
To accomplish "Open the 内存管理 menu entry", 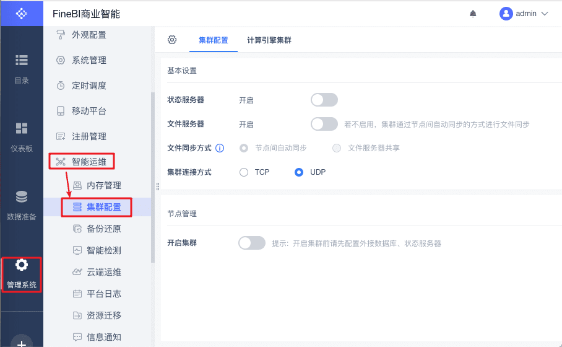I will [x=103, y=185].
